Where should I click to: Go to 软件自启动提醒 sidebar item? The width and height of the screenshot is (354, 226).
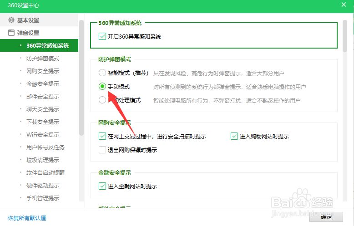[x=46, y=172]
